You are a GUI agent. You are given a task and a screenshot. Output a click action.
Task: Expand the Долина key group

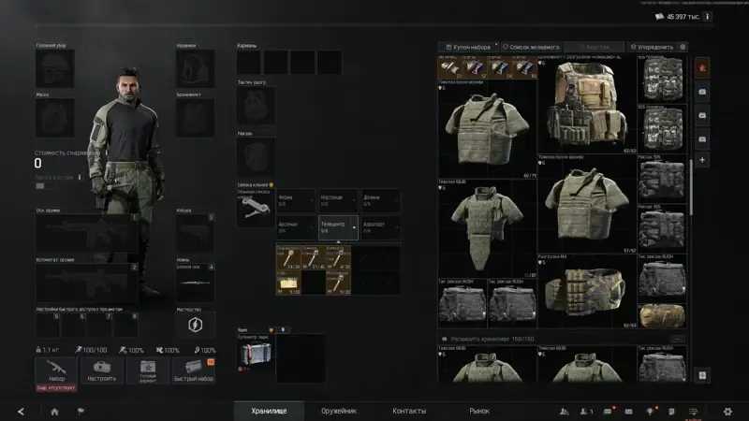380,200
